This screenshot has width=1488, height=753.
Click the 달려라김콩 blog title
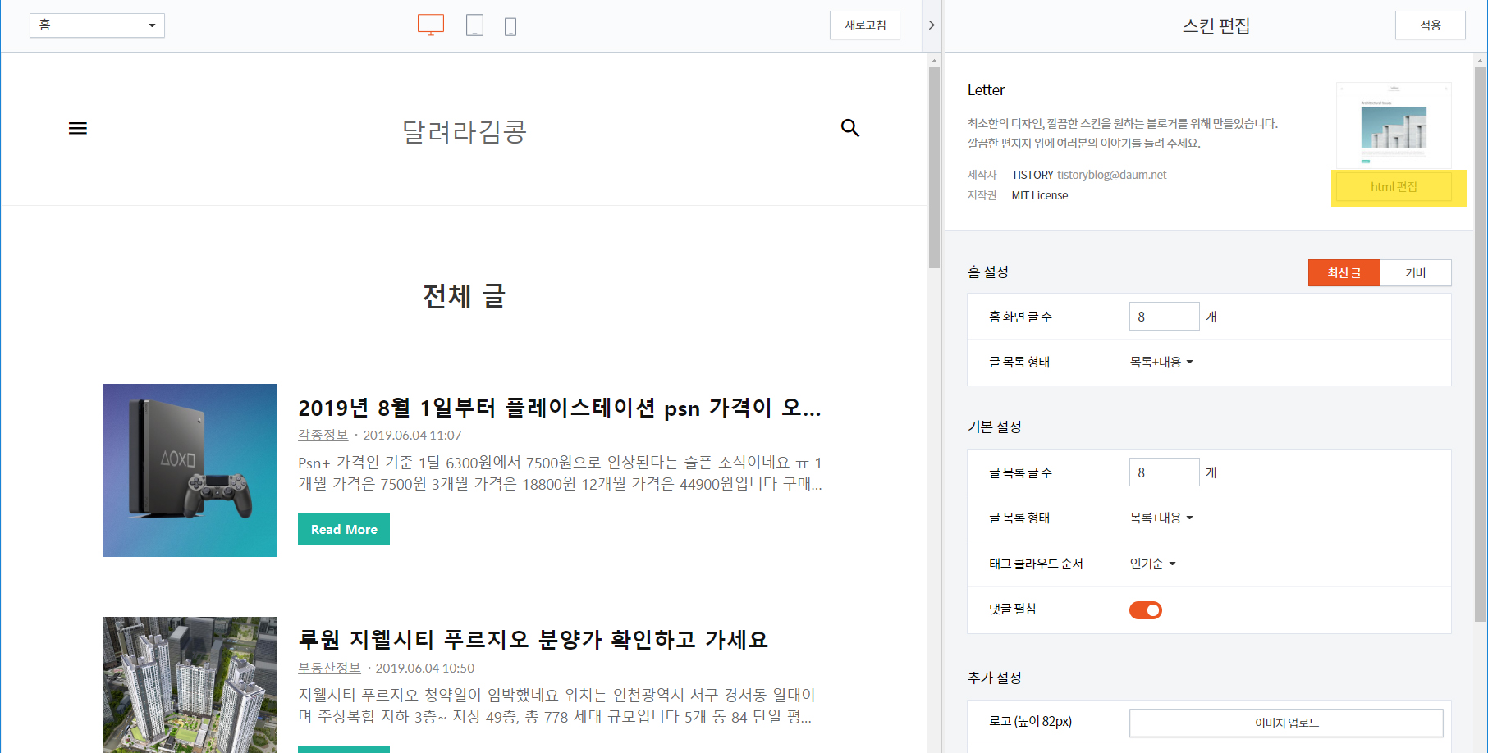465,131
